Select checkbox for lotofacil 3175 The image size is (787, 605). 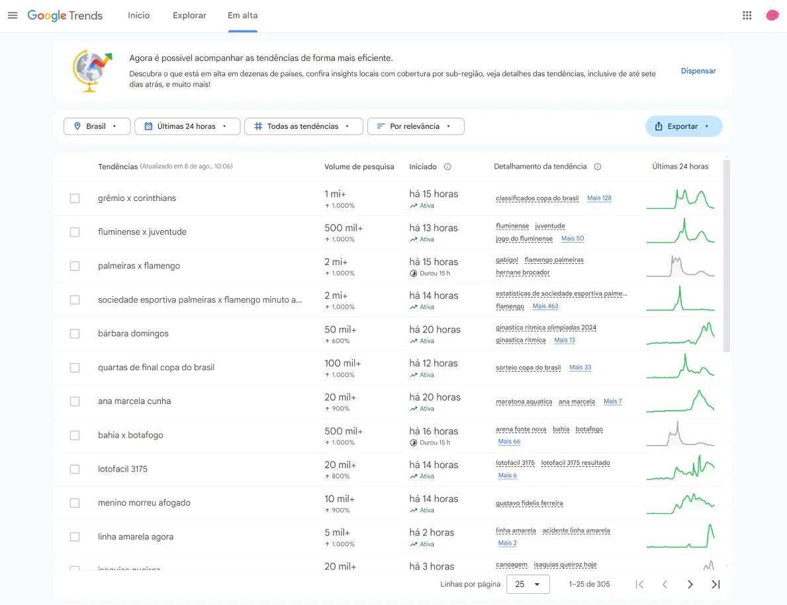[x=75, y=469]
